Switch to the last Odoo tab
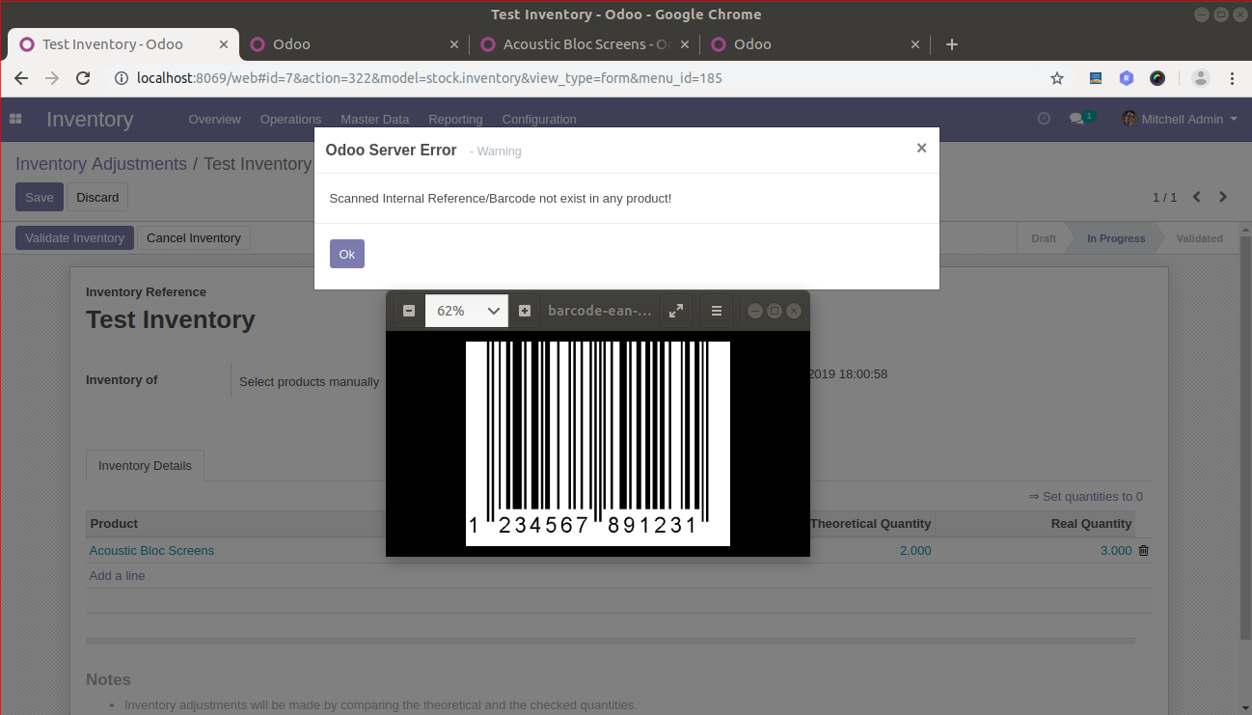Image resolution: width=1252 pixels, height=715 pixels. [x=815, y=44]
